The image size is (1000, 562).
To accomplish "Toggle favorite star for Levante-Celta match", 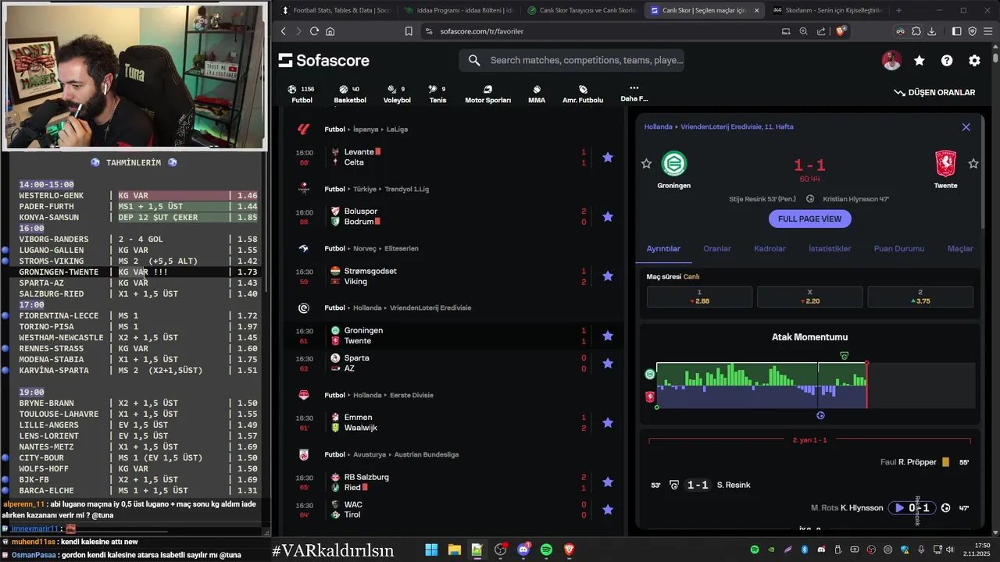I will (x=608, y=157).
